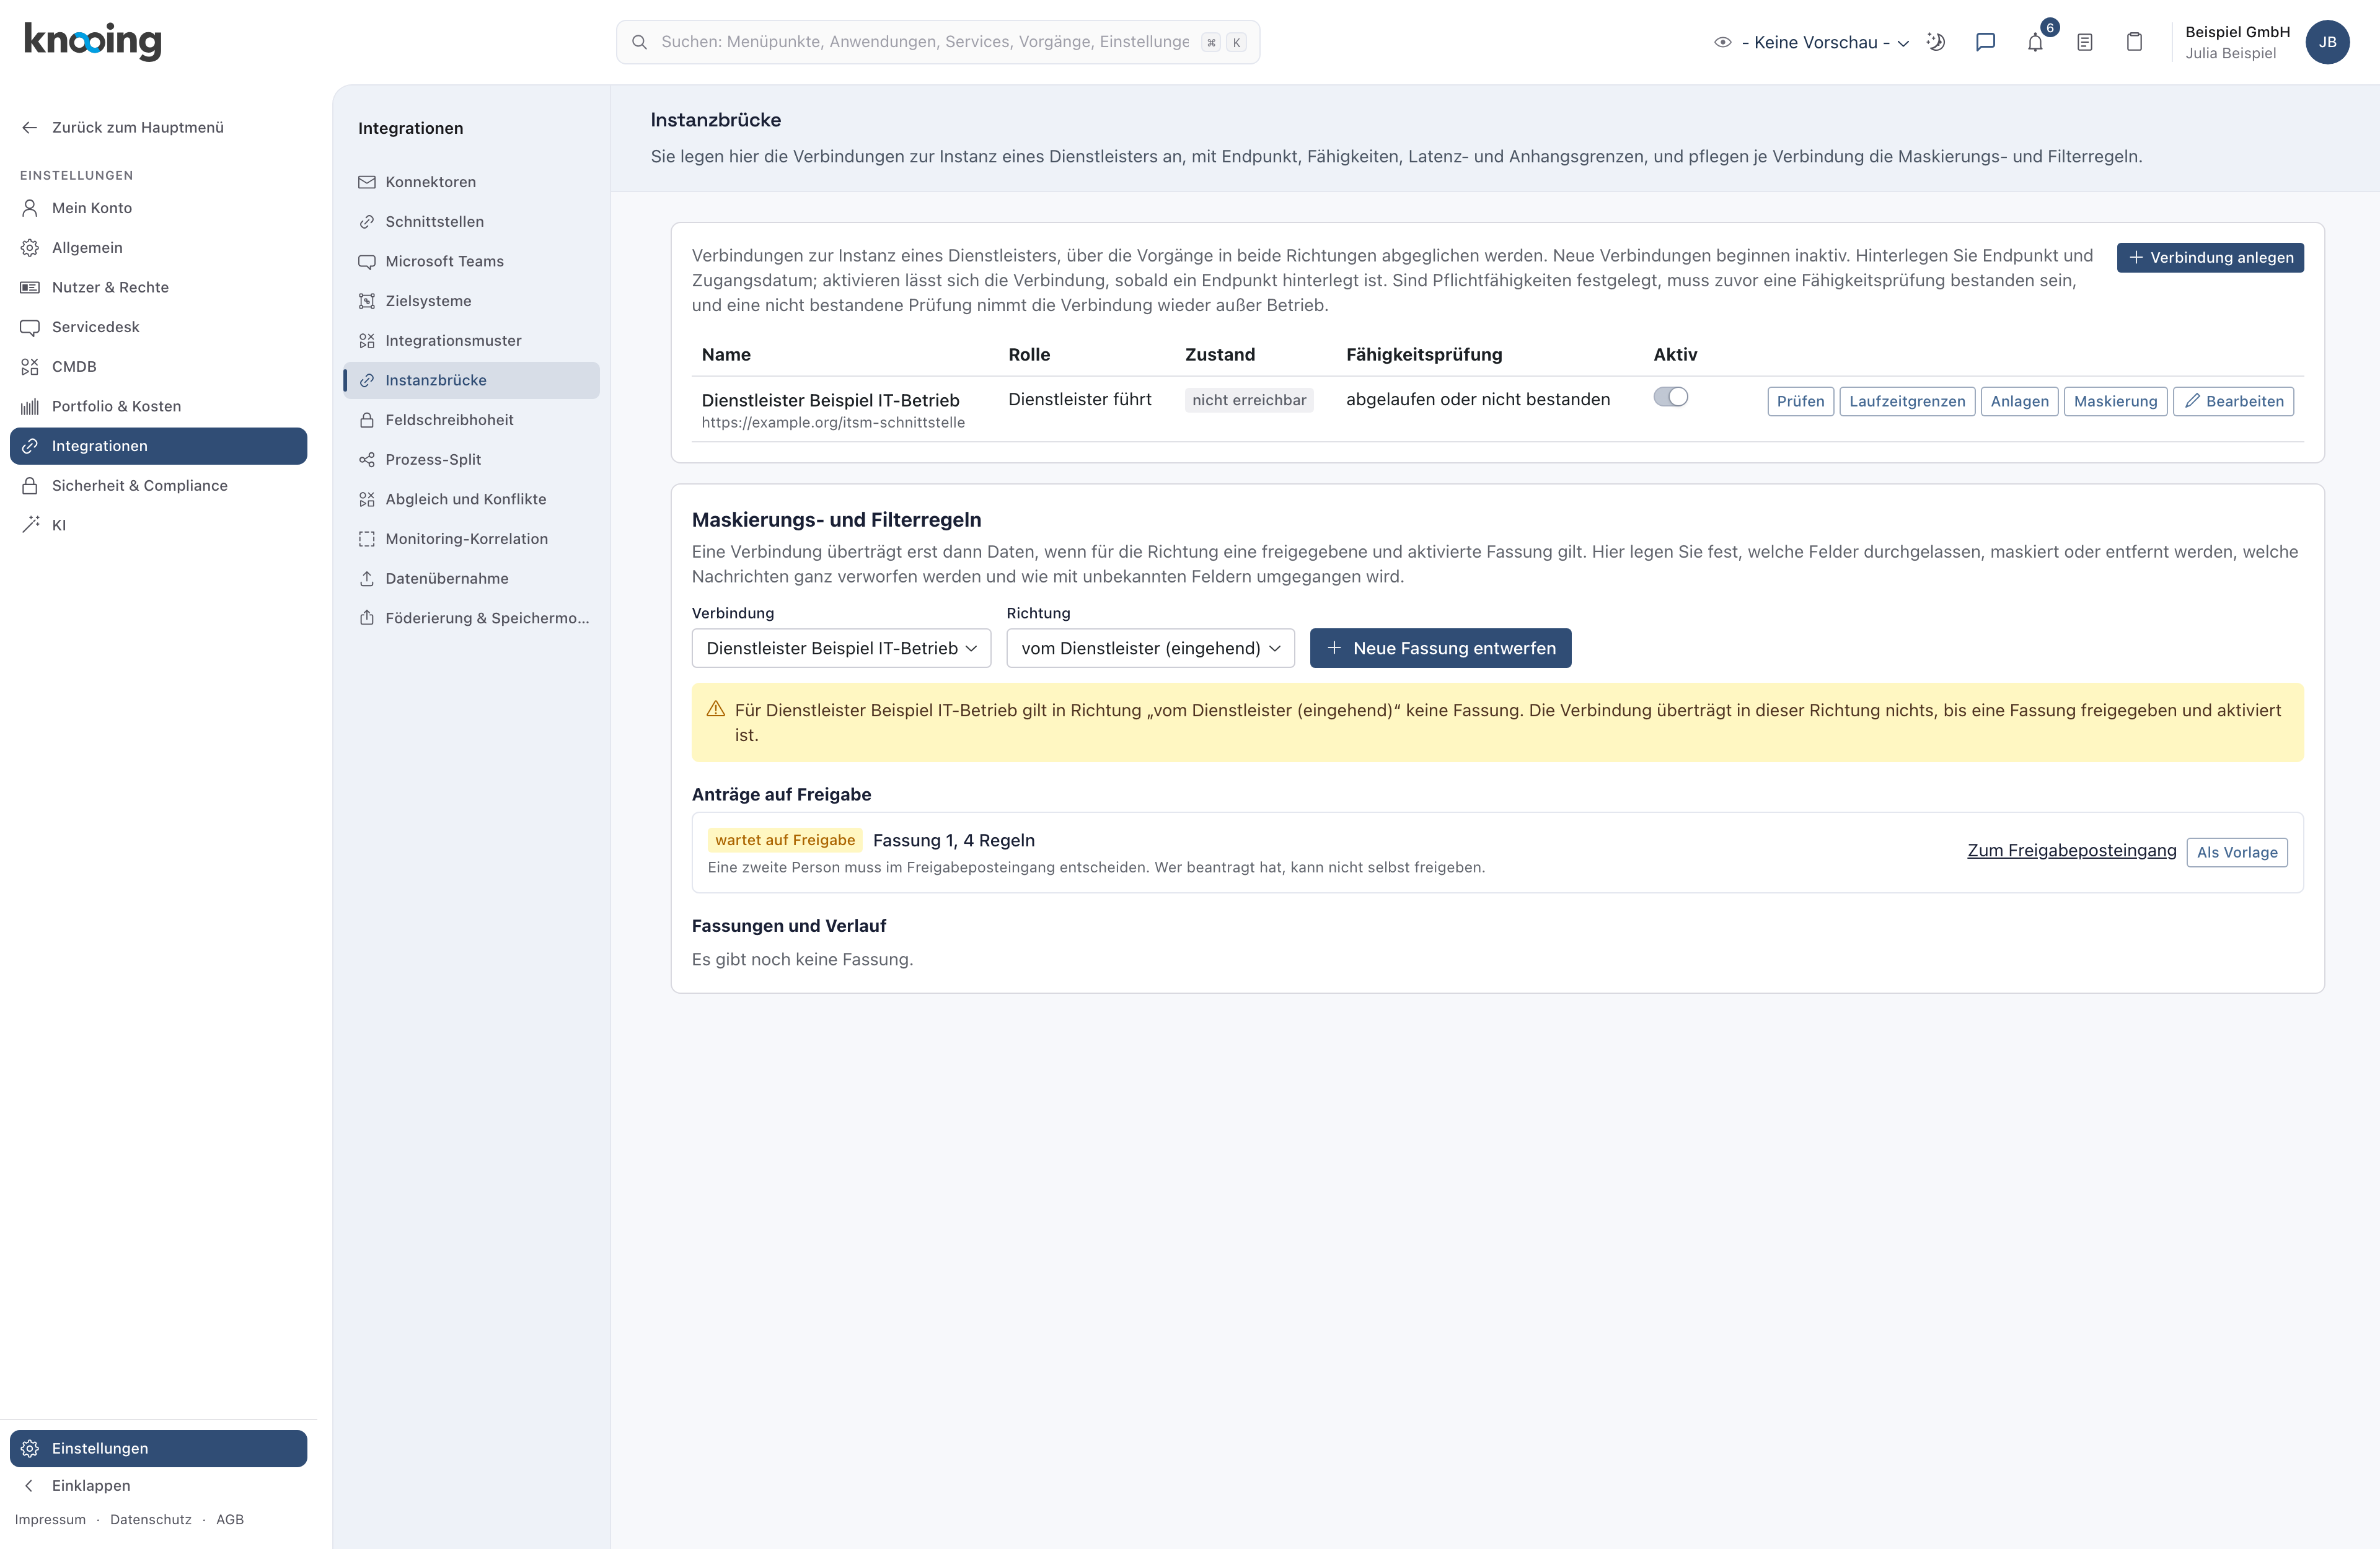
Task: Open the Keine Vorschau preview dropdown
Action: 1812,42
